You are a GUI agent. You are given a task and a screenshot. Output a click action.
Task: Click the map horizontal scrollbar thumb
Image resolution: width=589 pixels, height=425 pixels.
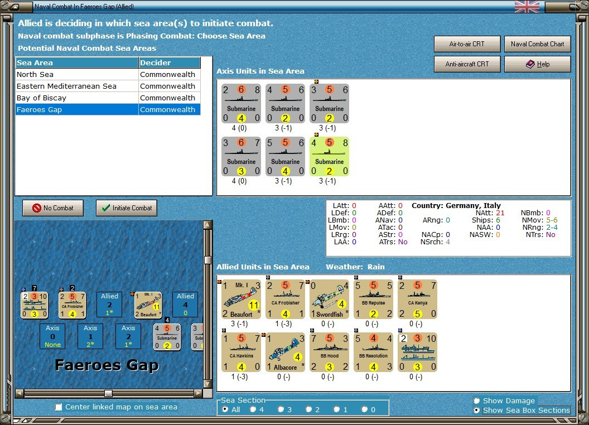(x=109, y=393)
